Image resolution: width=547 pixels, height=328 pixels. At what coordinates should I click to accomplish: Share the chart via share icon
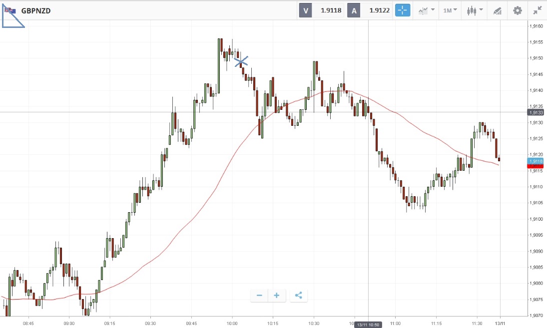coord(298,296)
